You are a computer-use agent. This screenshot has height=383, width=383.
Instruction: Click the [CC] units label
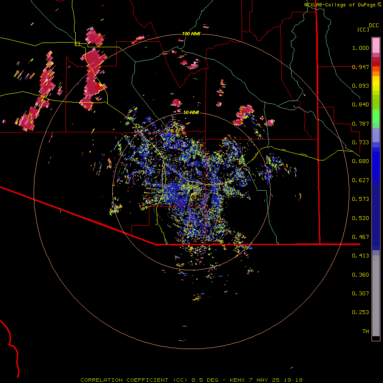[x=363, y=29]
